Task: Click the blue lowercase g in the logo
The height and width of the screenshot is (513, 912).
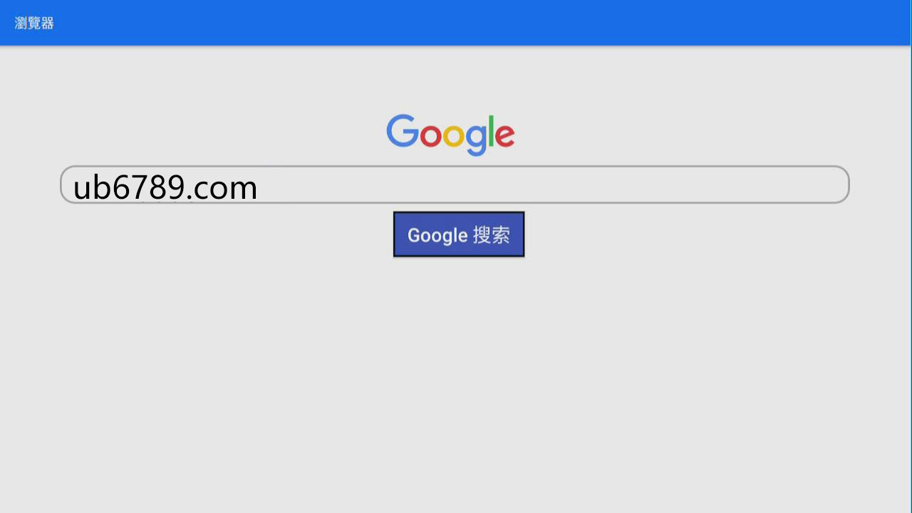Action: point(476,140)
